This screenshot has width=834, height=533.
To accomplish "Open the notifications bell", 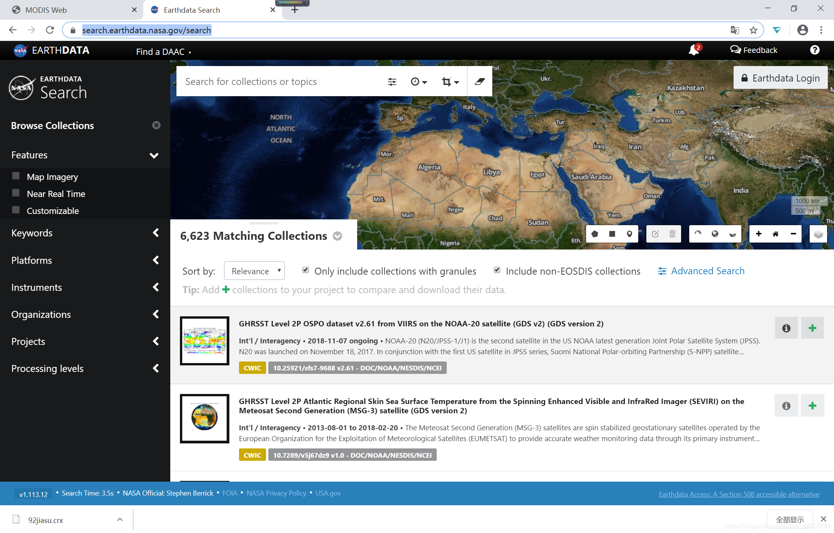I will (694, 50).
